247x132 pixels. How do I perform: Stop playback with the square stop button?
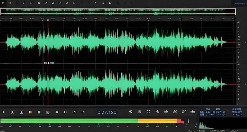click(39, 112)
